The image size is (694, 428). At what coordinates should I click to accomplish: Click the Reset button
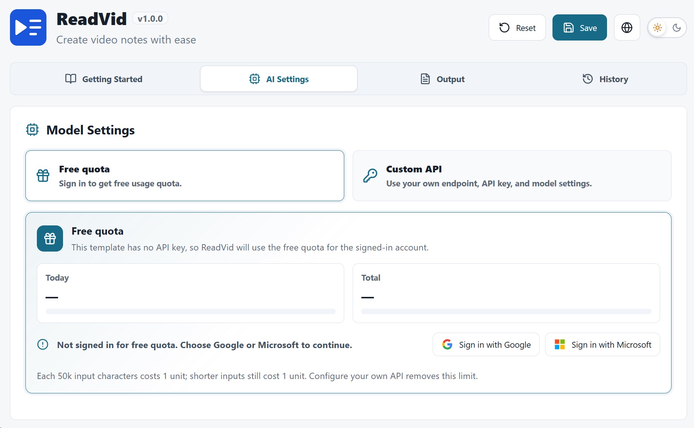pos(517,28)
